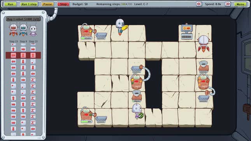The height and width of the screenshot is (141, 251).
Task: Click the Step 9 label above teal robot's commands
Action: [23, 42]
